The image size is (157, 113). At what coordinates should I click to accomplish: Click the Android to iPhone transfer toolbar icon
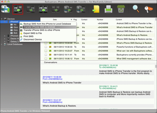click(x=31, y=9)
